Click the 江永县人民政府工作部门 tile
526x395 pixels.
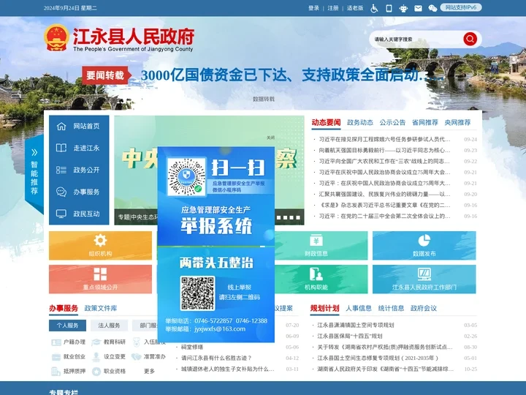[x=424, y=279]
